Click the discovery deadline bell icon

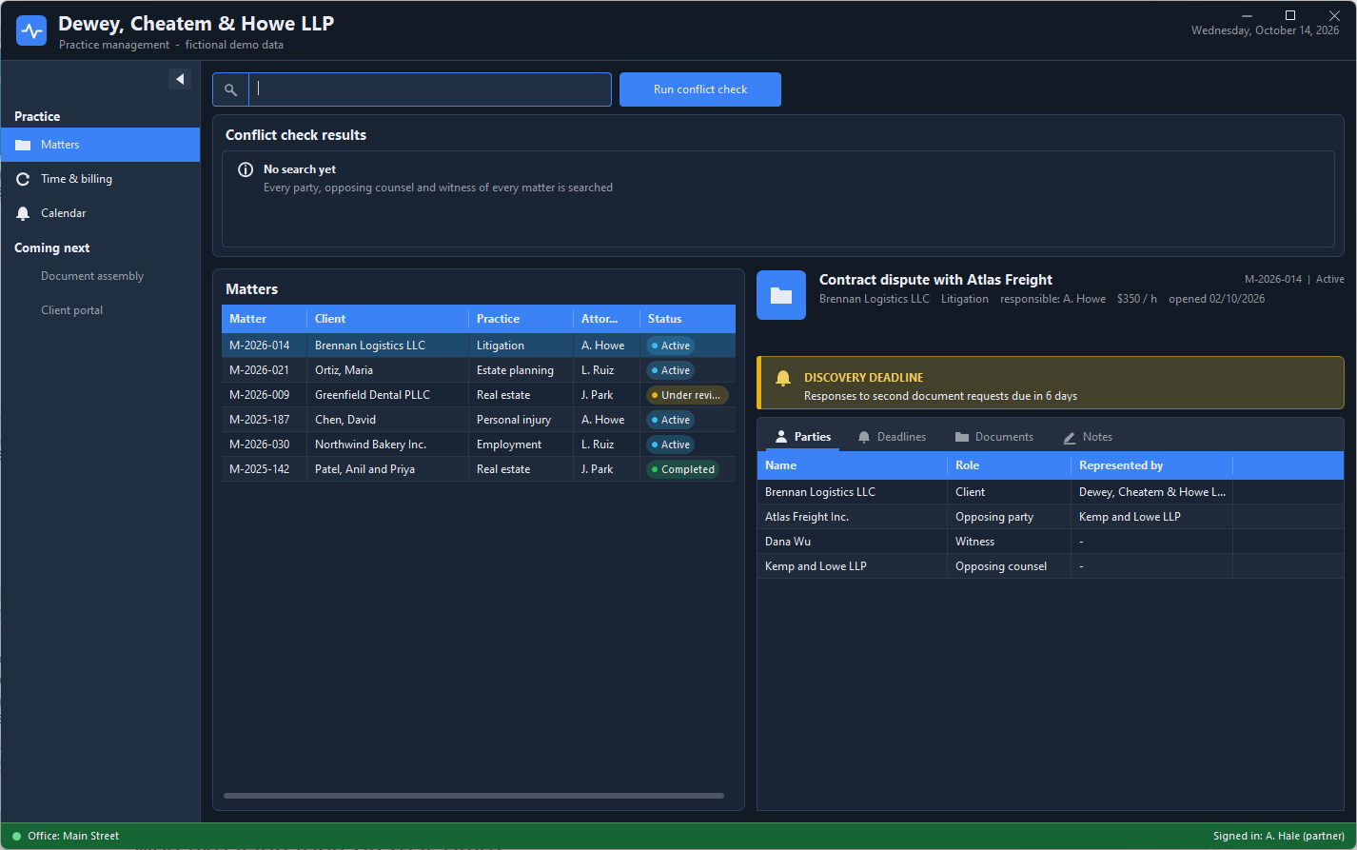[783, 378]
